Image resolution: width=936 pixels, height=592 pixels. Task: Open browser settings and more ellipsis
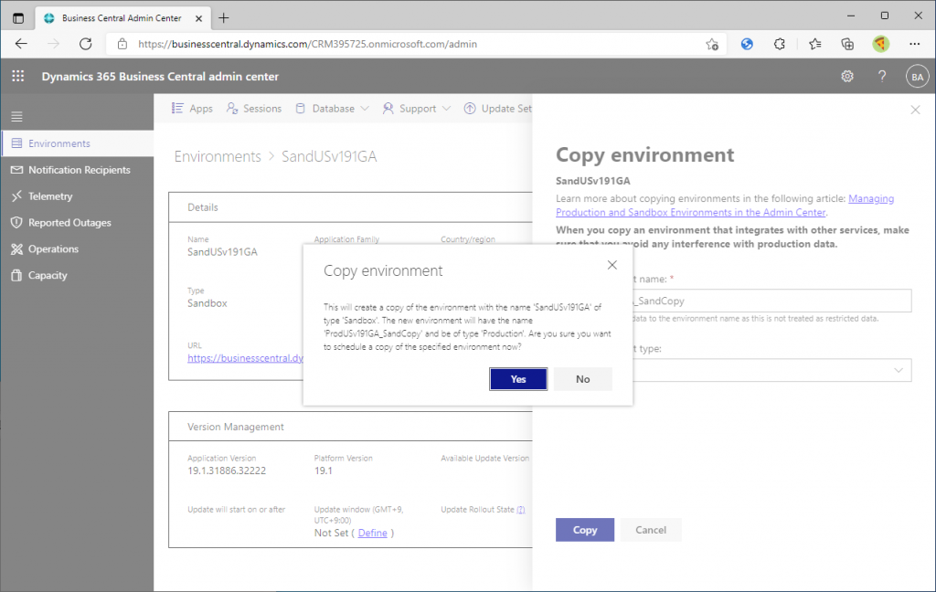(914, 44)
